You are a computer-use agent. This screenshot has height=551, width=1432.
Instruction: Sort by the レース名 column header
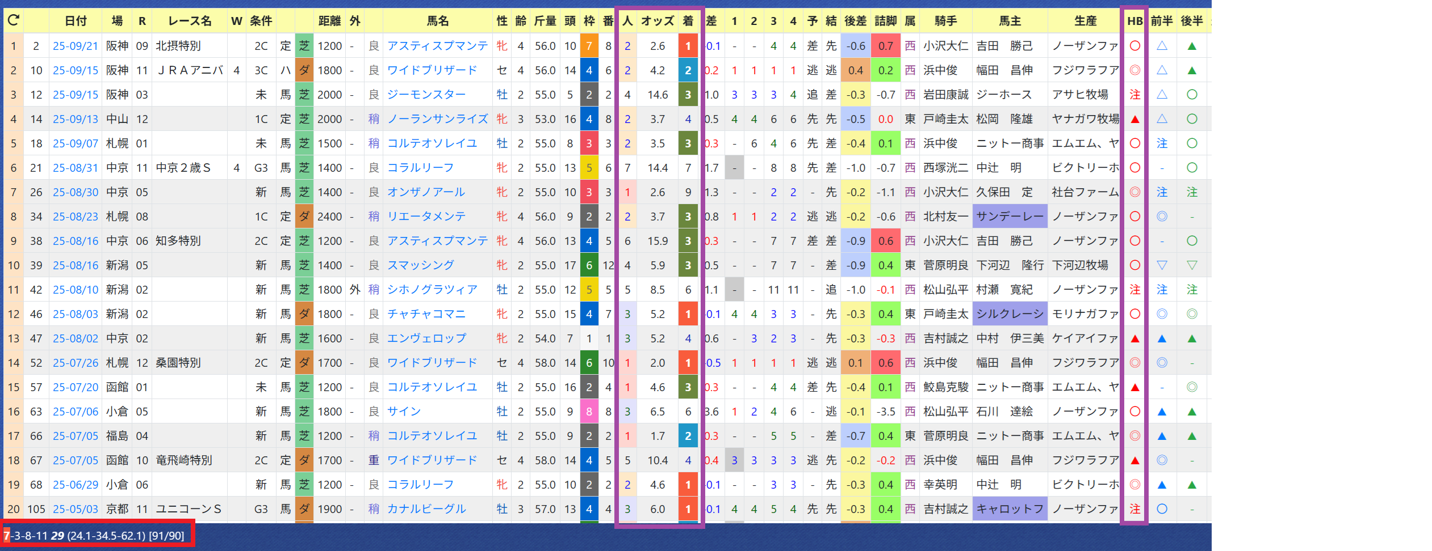click(190, 21)
